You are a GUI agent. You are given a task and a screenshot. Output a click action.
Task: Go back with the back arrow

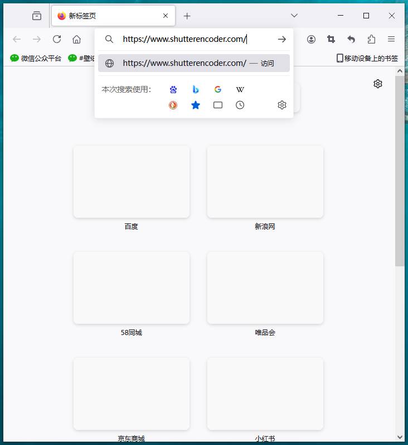click(17, 39)
